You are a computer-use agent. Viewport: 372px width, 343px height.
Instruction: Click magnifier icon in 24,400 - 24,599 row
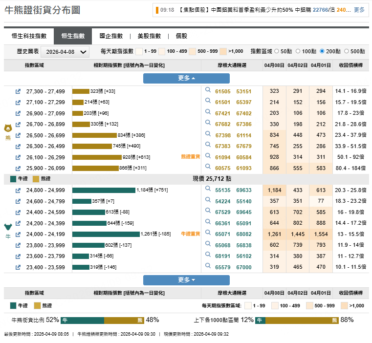[x=208, y=212]
